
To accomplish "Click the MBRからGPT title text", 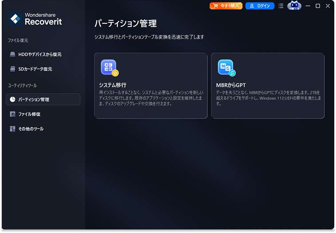I will 231,85.
